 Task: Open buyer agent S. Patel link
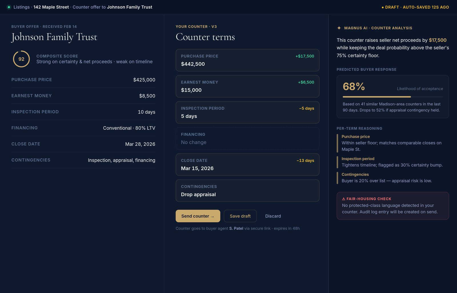[x=236, y=228]
